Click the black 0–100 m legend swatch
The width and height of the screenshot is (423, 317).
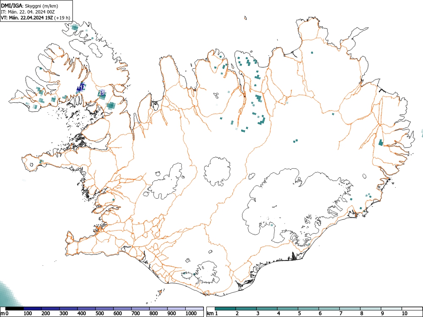(14, 309)
